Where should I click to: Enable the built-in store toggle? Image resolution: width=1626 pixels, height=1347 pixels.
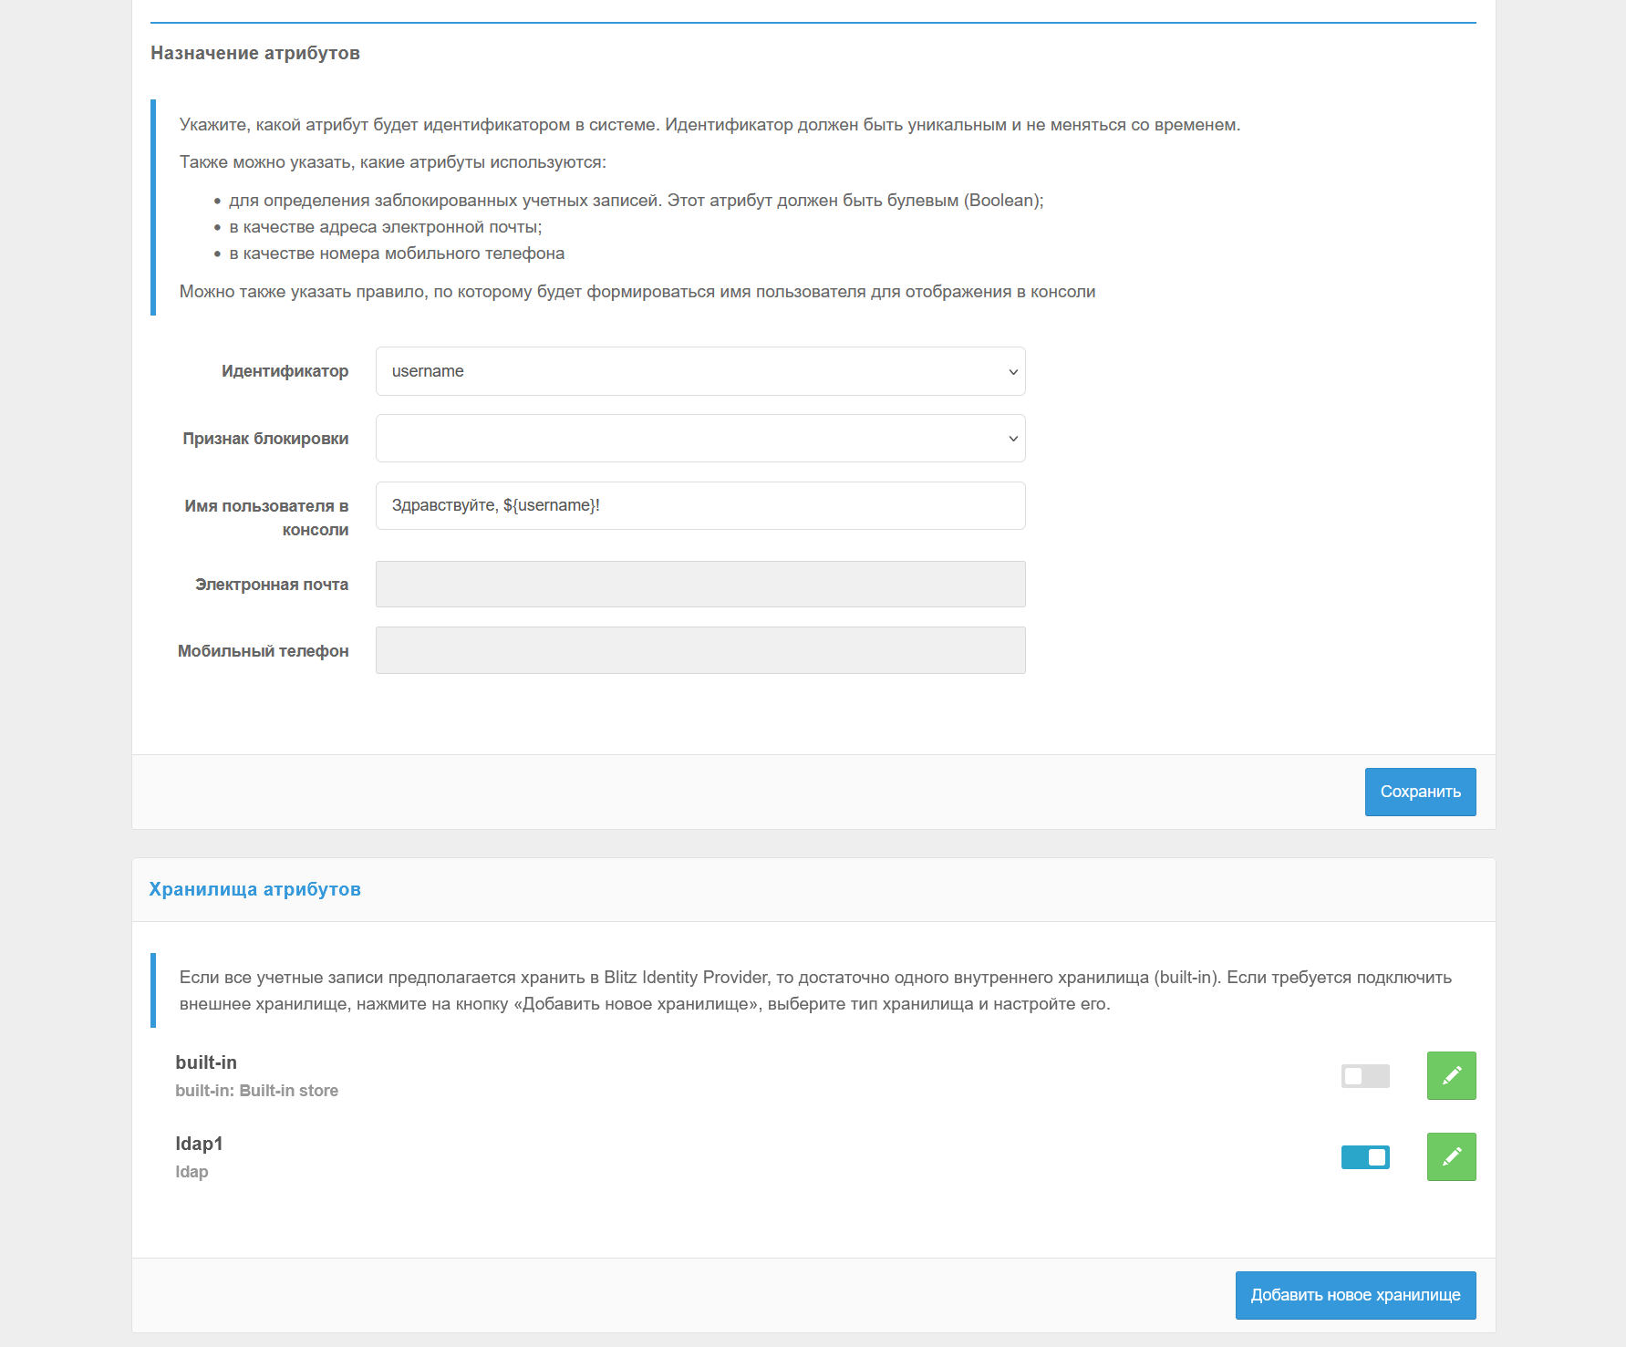[x=1365, y=1076]
